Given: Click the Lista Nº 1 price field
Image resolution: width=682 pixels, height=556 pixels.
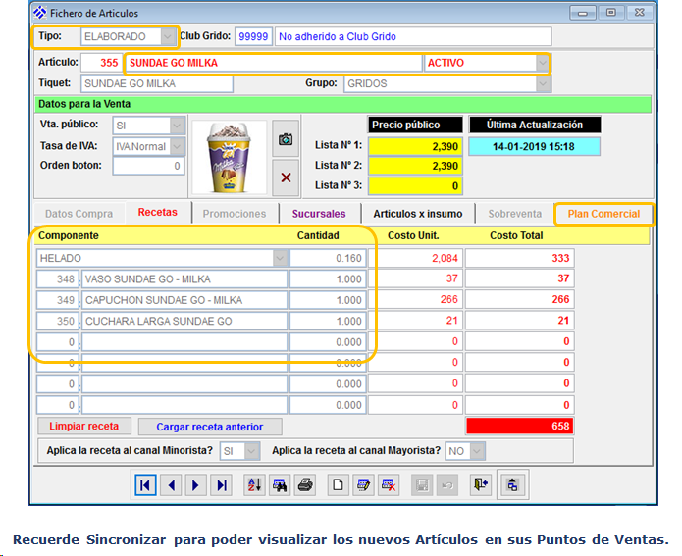Looking at the screenshot, I should pyautogui.click(x=415, y=146).
